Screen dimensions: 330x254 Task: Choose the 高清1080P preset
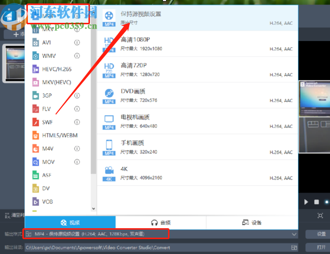point(197,44)
